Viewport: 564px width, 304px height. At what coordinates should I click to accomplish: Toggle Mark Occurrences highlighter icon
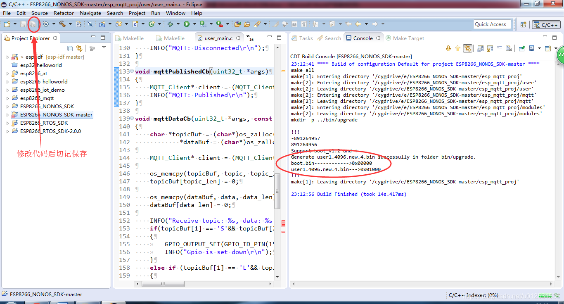click(x=276, y=24)
